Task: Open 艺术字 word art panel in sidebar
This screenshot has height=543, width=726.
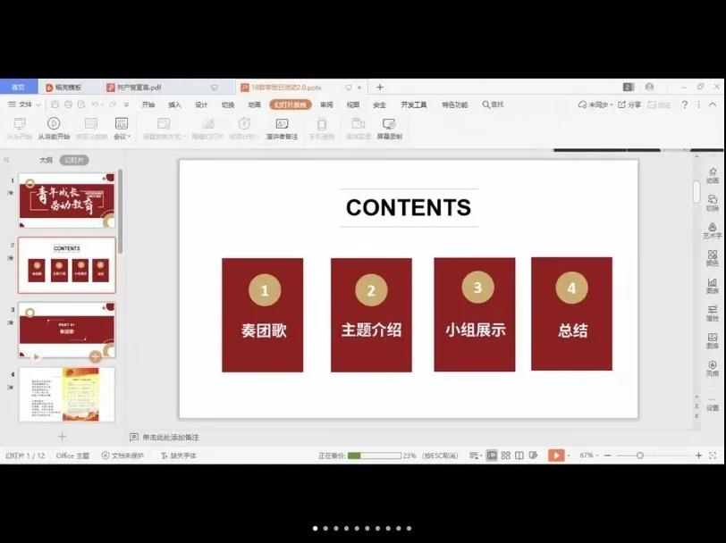Action: pos(712,230)
